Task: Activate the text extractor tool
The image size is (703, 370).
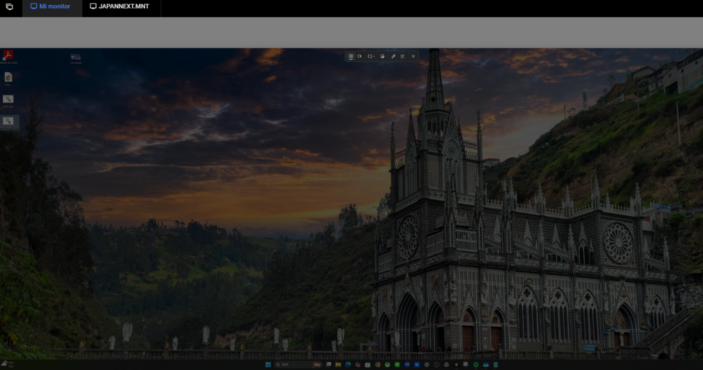Action: click(x=402, y=56)
